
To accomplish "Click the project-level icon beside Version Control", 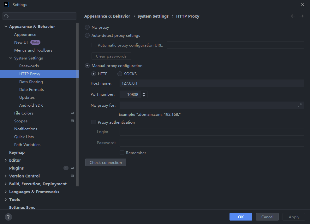I will (72, 176).
